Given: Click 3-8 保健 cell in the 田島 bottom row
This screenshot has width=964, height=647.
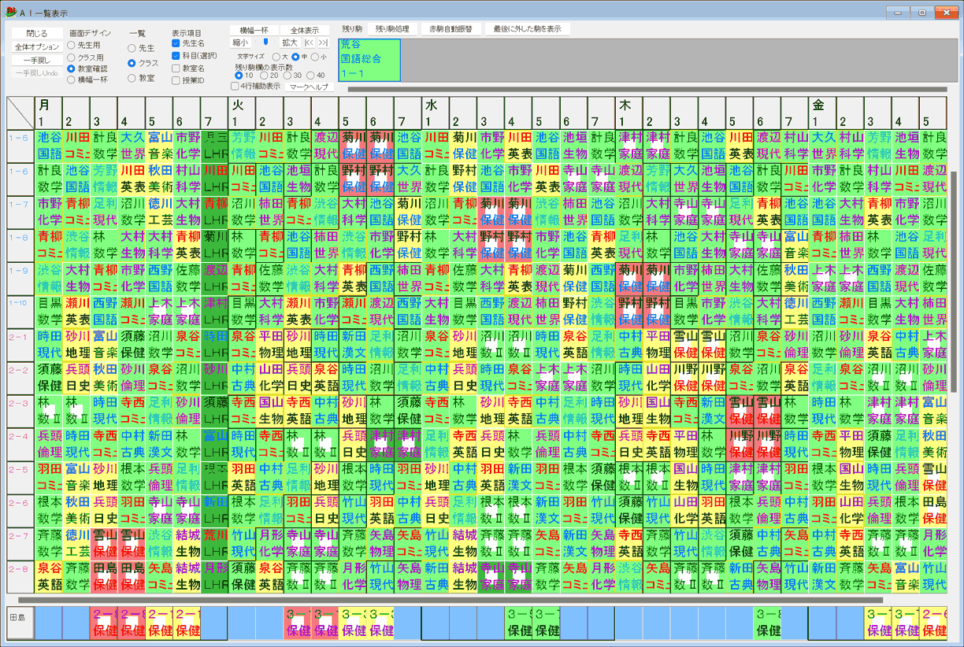Looking at the screenshot, I should click(x=766, y=623).
